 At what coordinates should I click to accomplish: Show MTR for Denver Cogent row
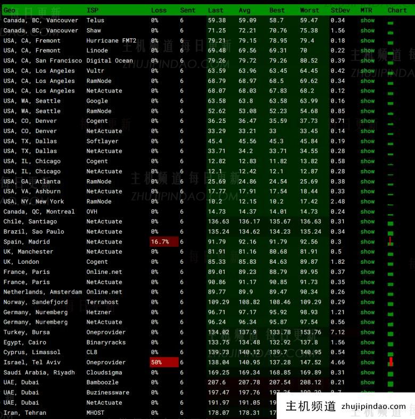point(368,121)
